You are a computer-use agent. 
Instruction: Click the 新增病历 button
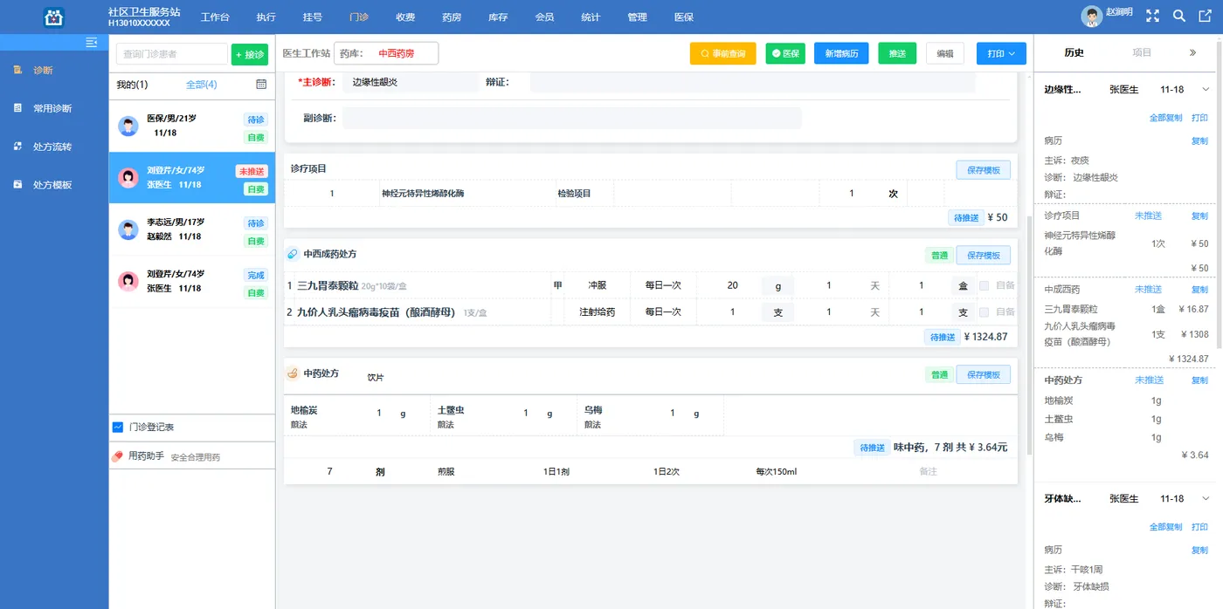point(841,53)
